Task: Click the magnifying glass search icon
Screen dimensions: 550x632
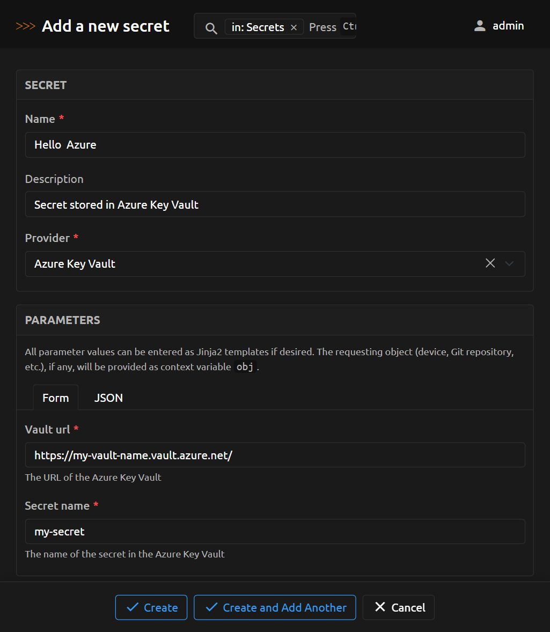Action: (211, 28)
